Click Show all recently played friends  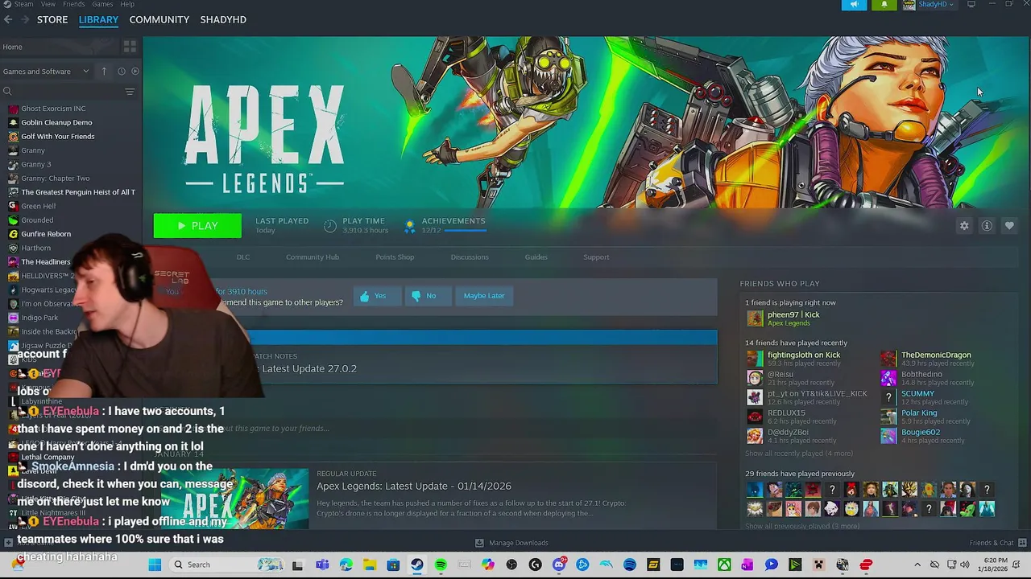pyautogui.click(x=798, y=454)
